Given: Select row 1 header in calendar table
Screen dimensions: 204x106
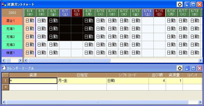Looking at the screenshot, I should [x=5, y=81].
